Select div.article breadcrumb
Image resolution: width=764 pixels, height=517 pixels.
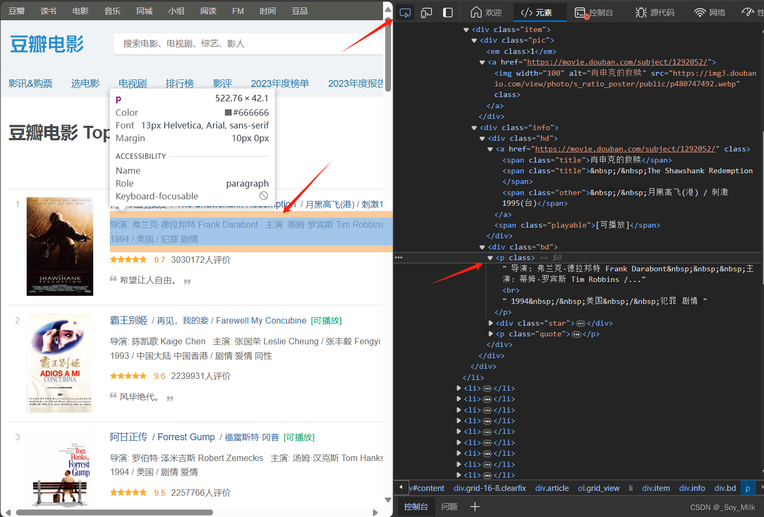point(552,488)
